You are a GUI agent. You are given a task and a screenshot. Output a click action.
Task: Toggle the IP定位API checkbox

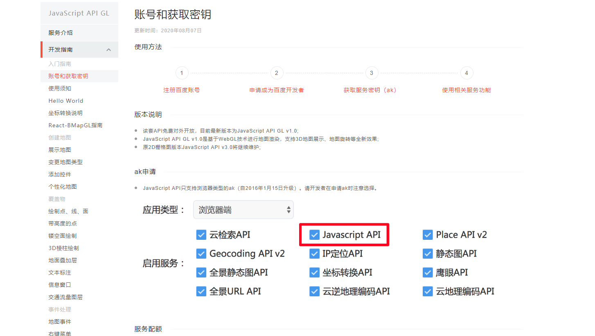[x=314, y=254]
